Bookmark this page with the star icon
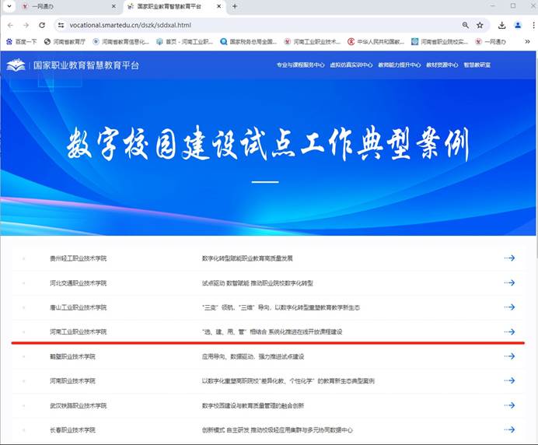The width and height of the screenshot is (538, 445). click(480, 25)
